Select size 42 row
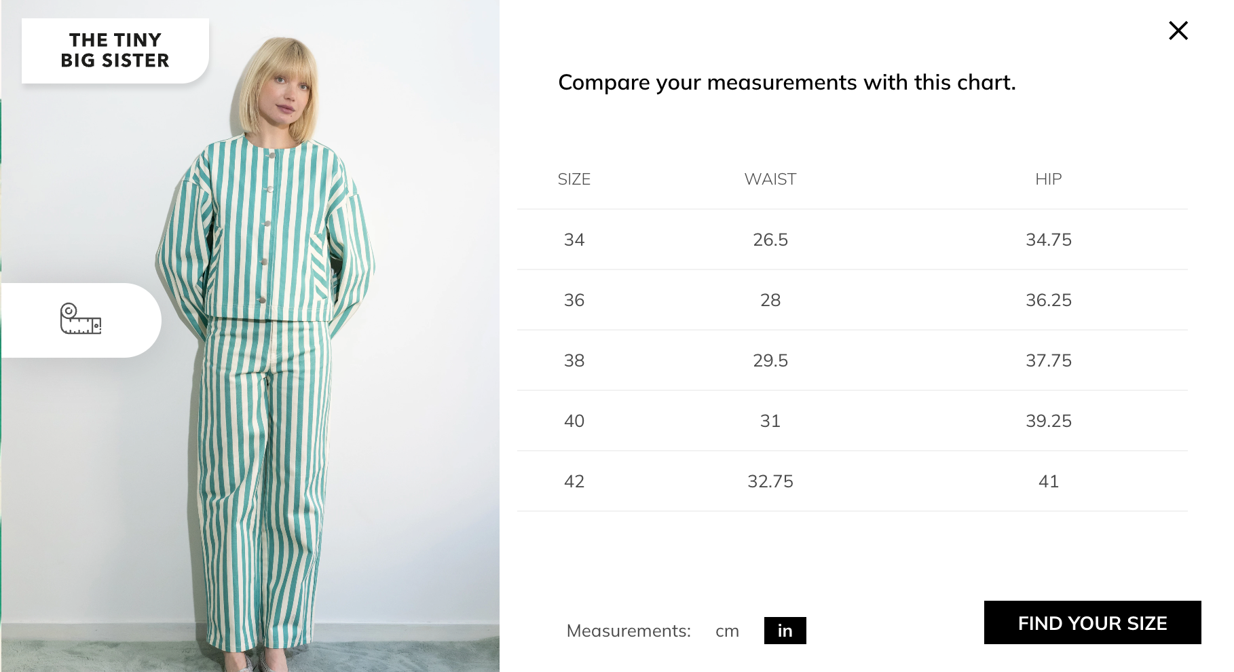1234x672 pixels. tap(574, 481)
